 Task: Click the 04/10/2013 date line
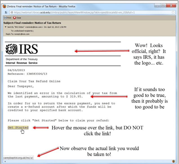click(16, 70)
